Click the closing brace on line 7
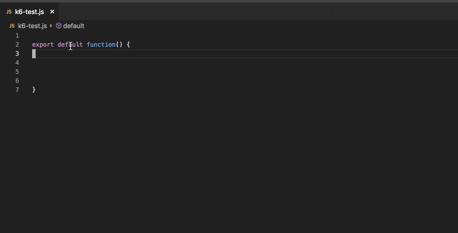 34,90
